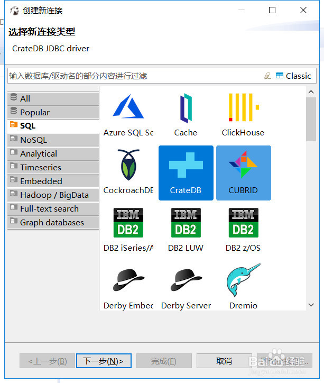Click the database name filter field

135,76
